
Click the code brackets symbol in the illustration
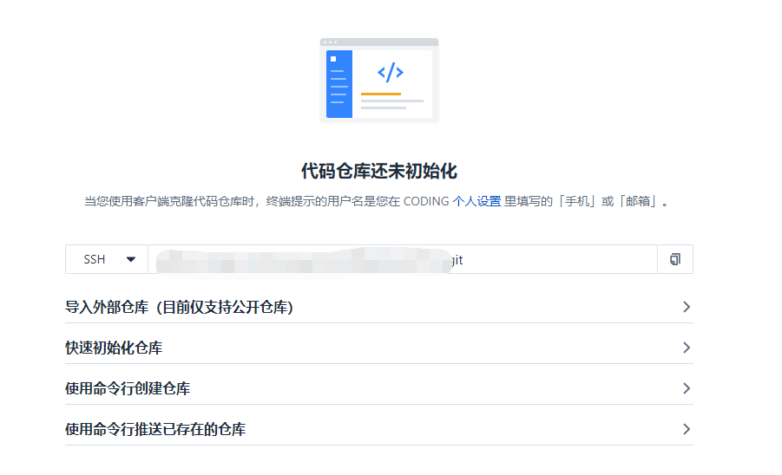point(391,72)
